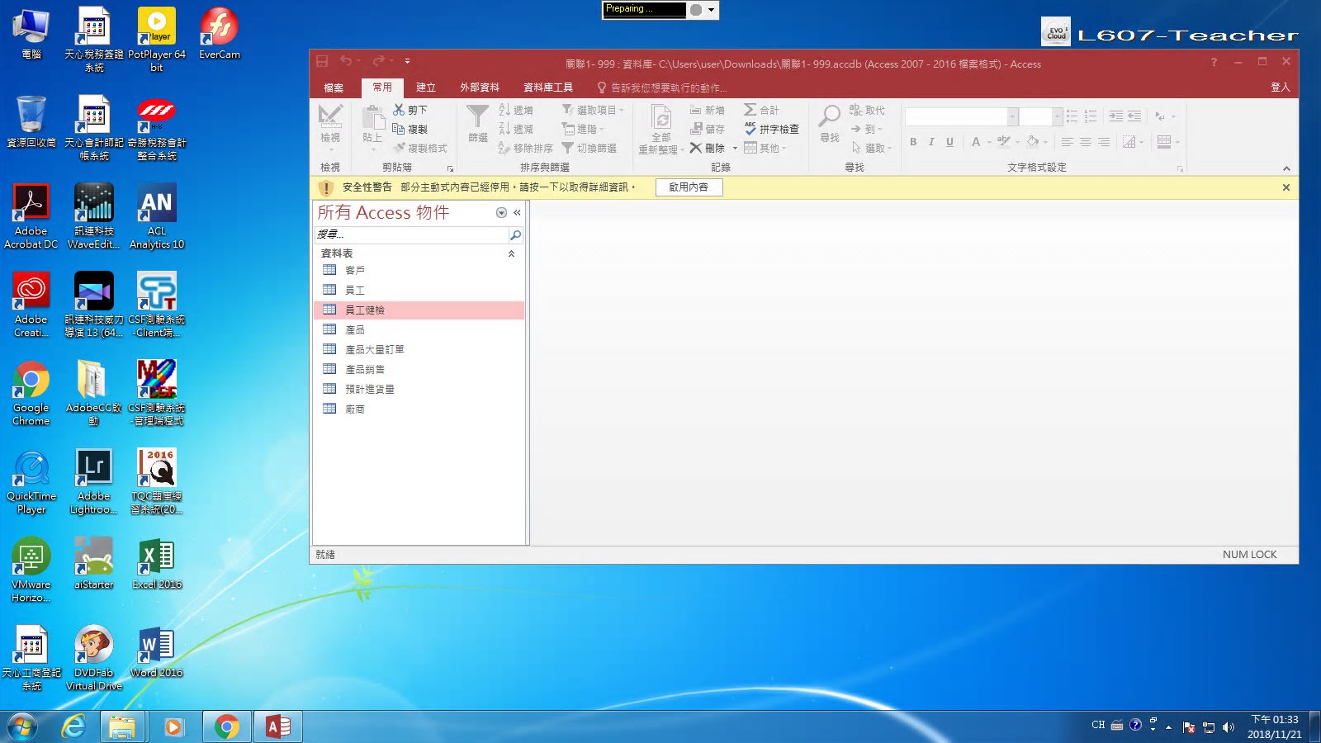1321x743 pixels.
Task: Click the 篩選 (Filter) funnel icon
Action: coord(477,117)
